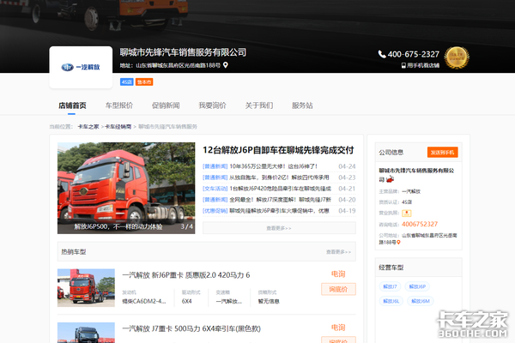This screenshot has height=343, width=515.
Task: Expand news list with 查看更多 bar
Action: pyautogui.click(x=279, y=228)
